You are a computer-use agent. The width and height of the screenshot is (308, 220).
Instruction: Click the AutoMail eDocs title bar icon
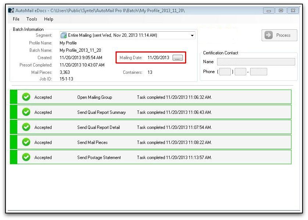click(x=11, y=10)
